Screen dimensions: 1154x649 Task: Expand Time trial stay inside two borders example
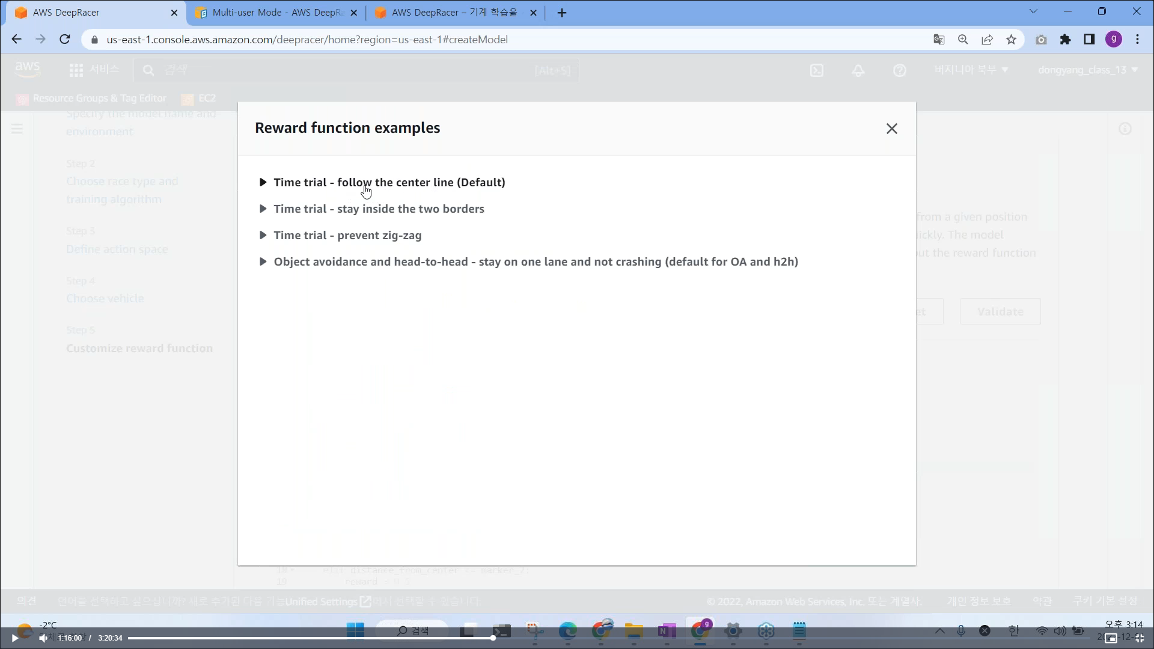[378, 209]
